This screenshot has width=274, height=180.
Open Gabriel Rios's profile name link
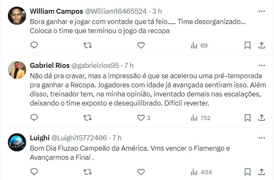[50, 65]
